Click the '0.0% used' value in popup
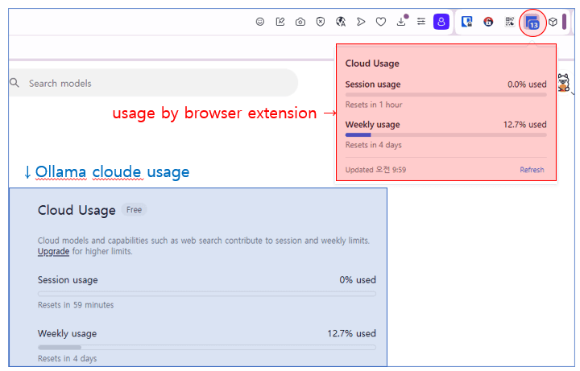This screenshot has width=580, height=371. tap(527, 85)
